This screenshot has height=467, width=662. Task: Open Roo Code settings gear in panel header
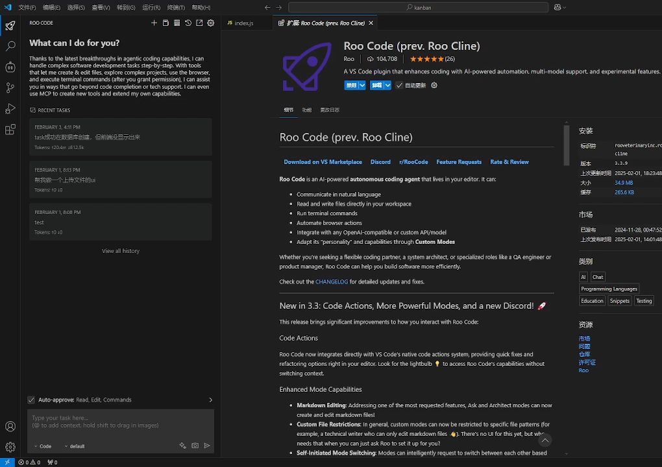click(x=211, y=23)
